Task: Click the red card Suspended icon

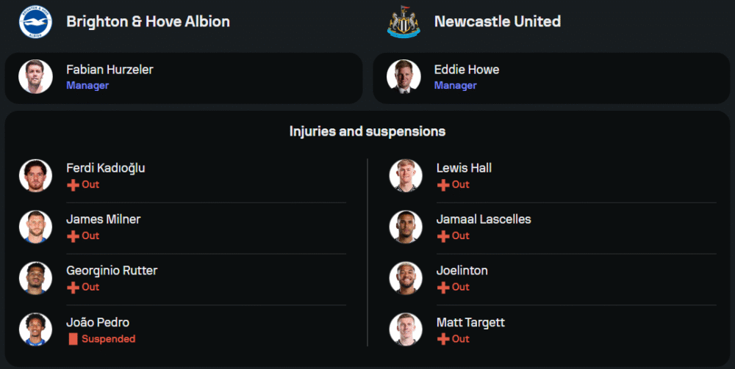Action: pyautogui.click(x=73, y=339)
